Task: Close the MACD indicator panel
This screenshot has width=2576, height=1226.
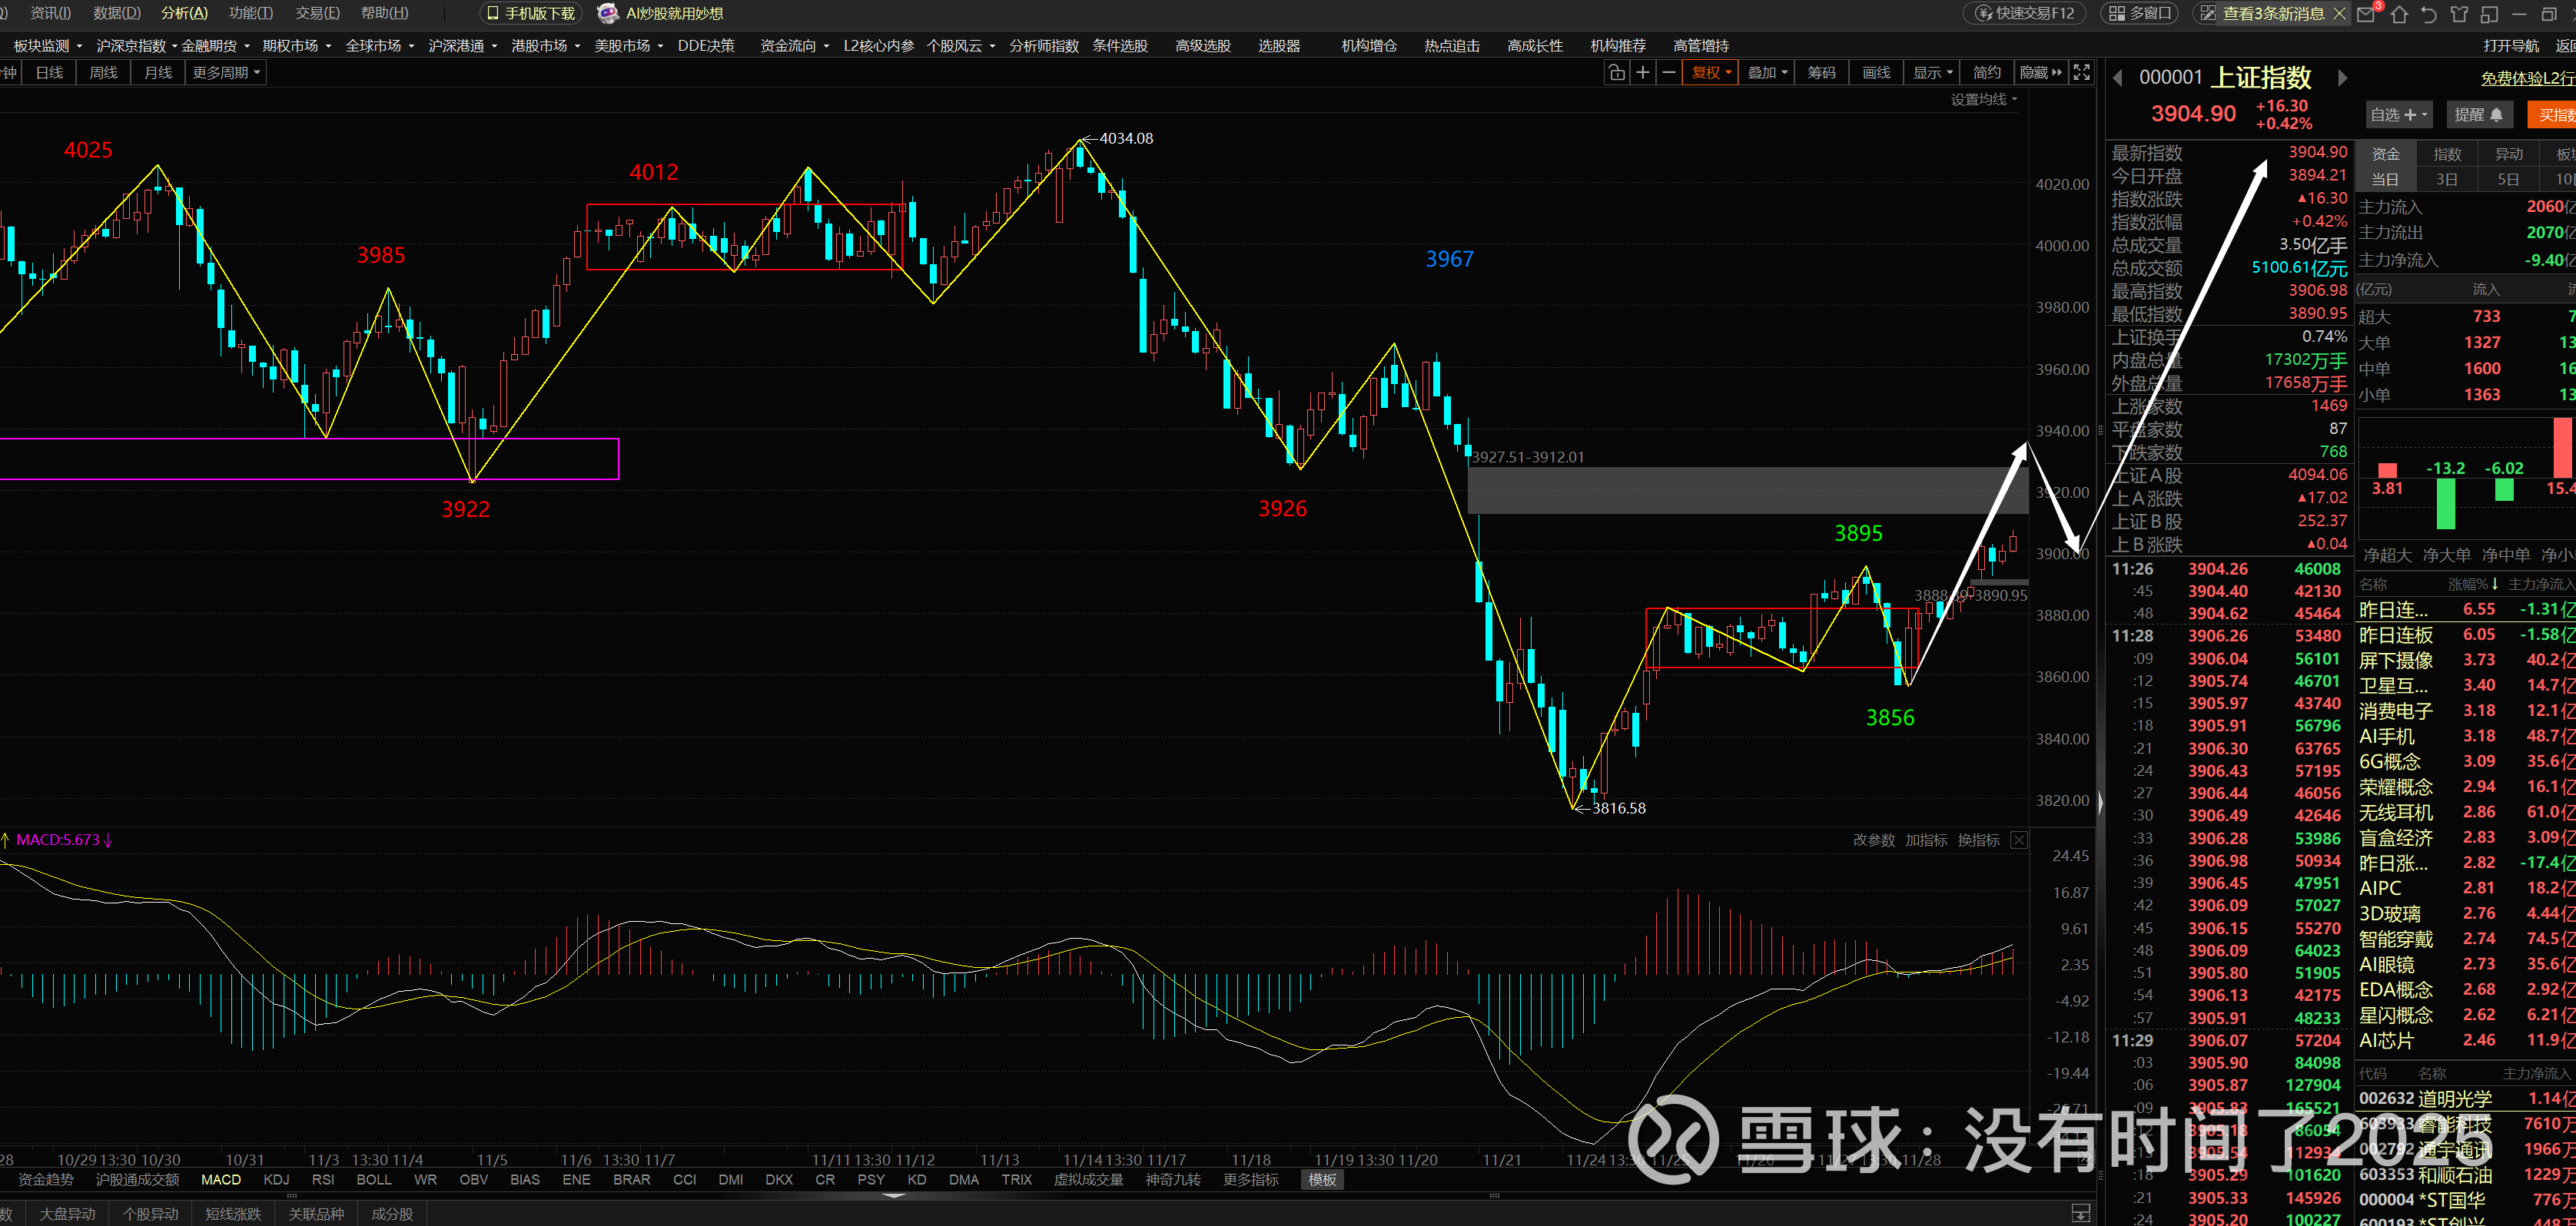Action: 2019,840
